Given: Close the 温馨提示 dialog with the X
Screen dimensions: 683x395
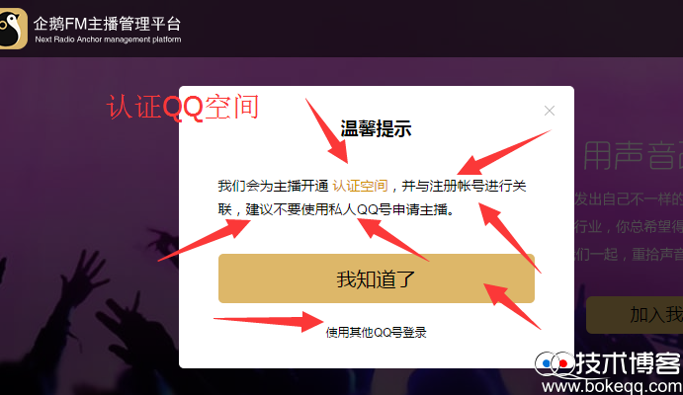Looking at the screenshot, I should [x=550, y=111].
